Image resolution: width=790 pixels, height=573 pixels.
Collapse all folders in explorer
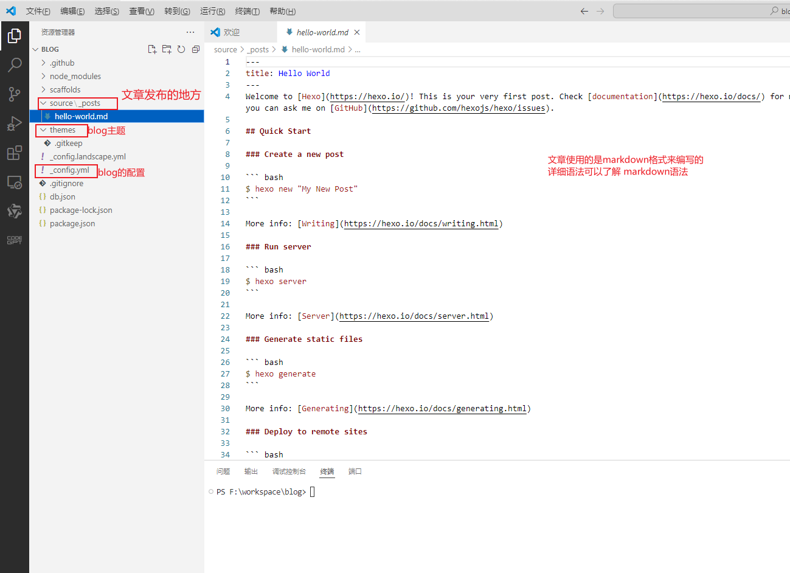click(196, 49)
